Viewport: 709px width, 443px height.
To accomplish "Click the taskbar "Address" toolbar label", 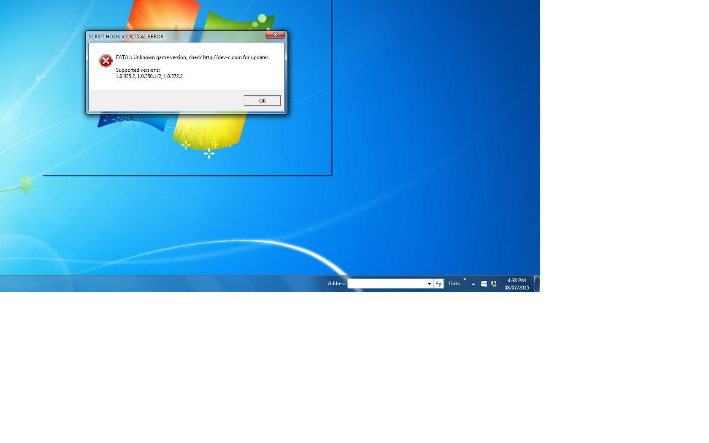I will [336, 284].
